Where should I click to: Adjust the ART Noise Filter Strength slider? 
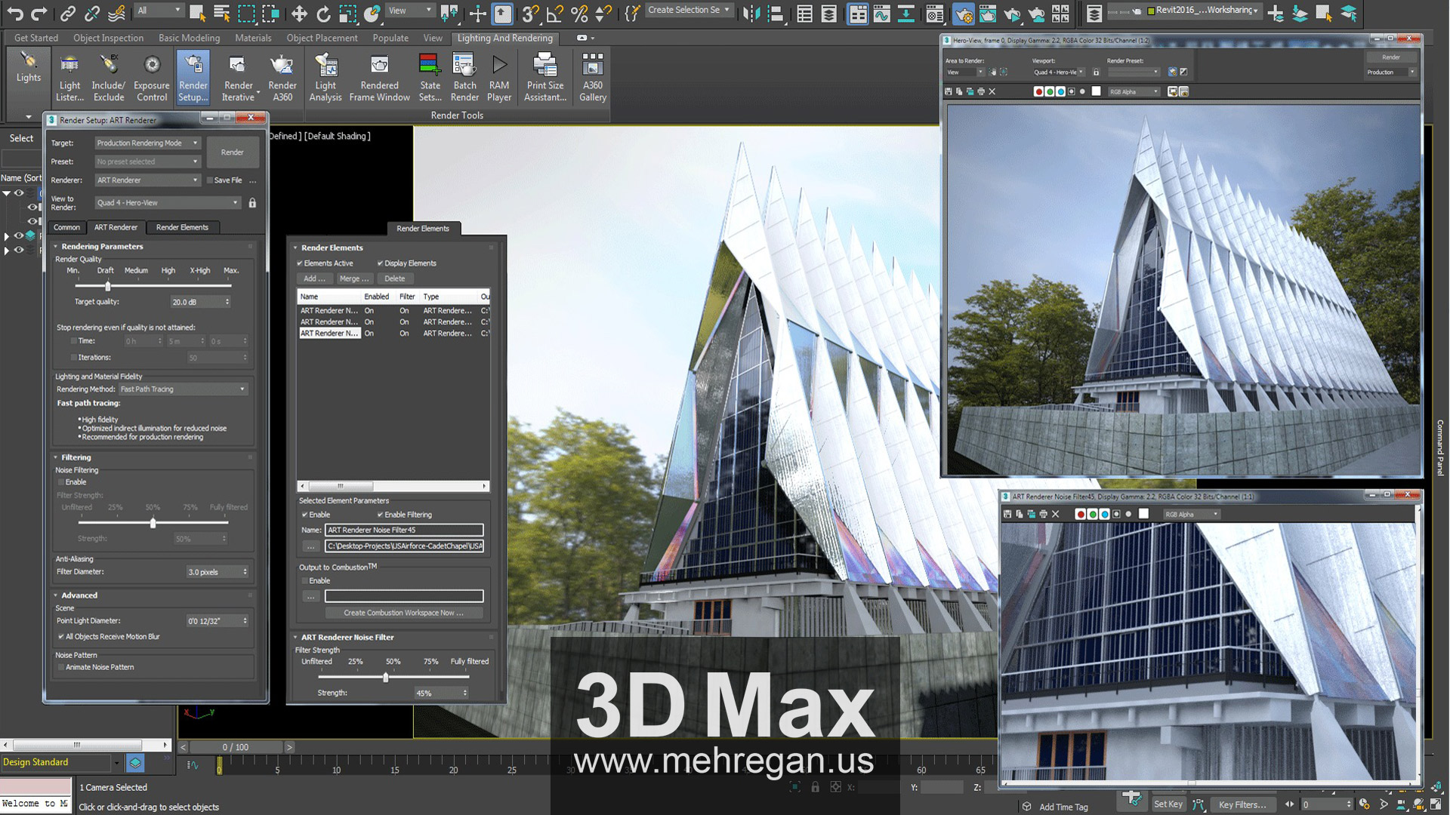click(x=386, y=677)
